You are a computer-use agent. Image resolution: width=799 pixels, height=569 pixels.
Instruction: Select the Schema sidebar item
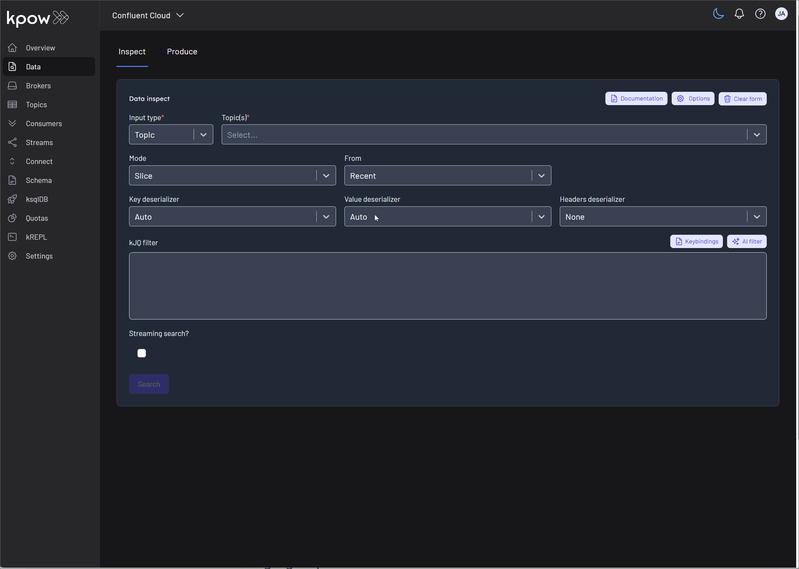(39, 180)
